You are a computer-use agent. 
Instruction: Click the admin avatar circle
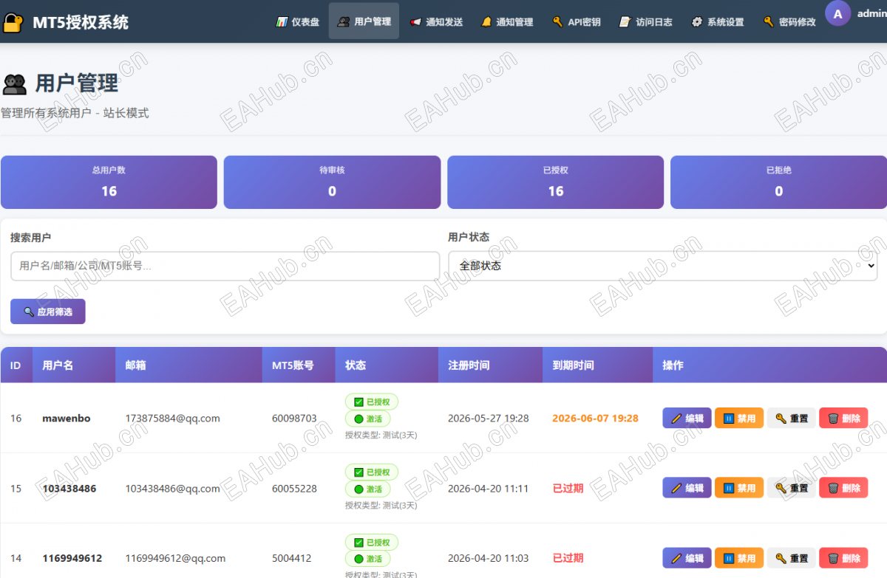pyautogui.click(x=837, y=13)
